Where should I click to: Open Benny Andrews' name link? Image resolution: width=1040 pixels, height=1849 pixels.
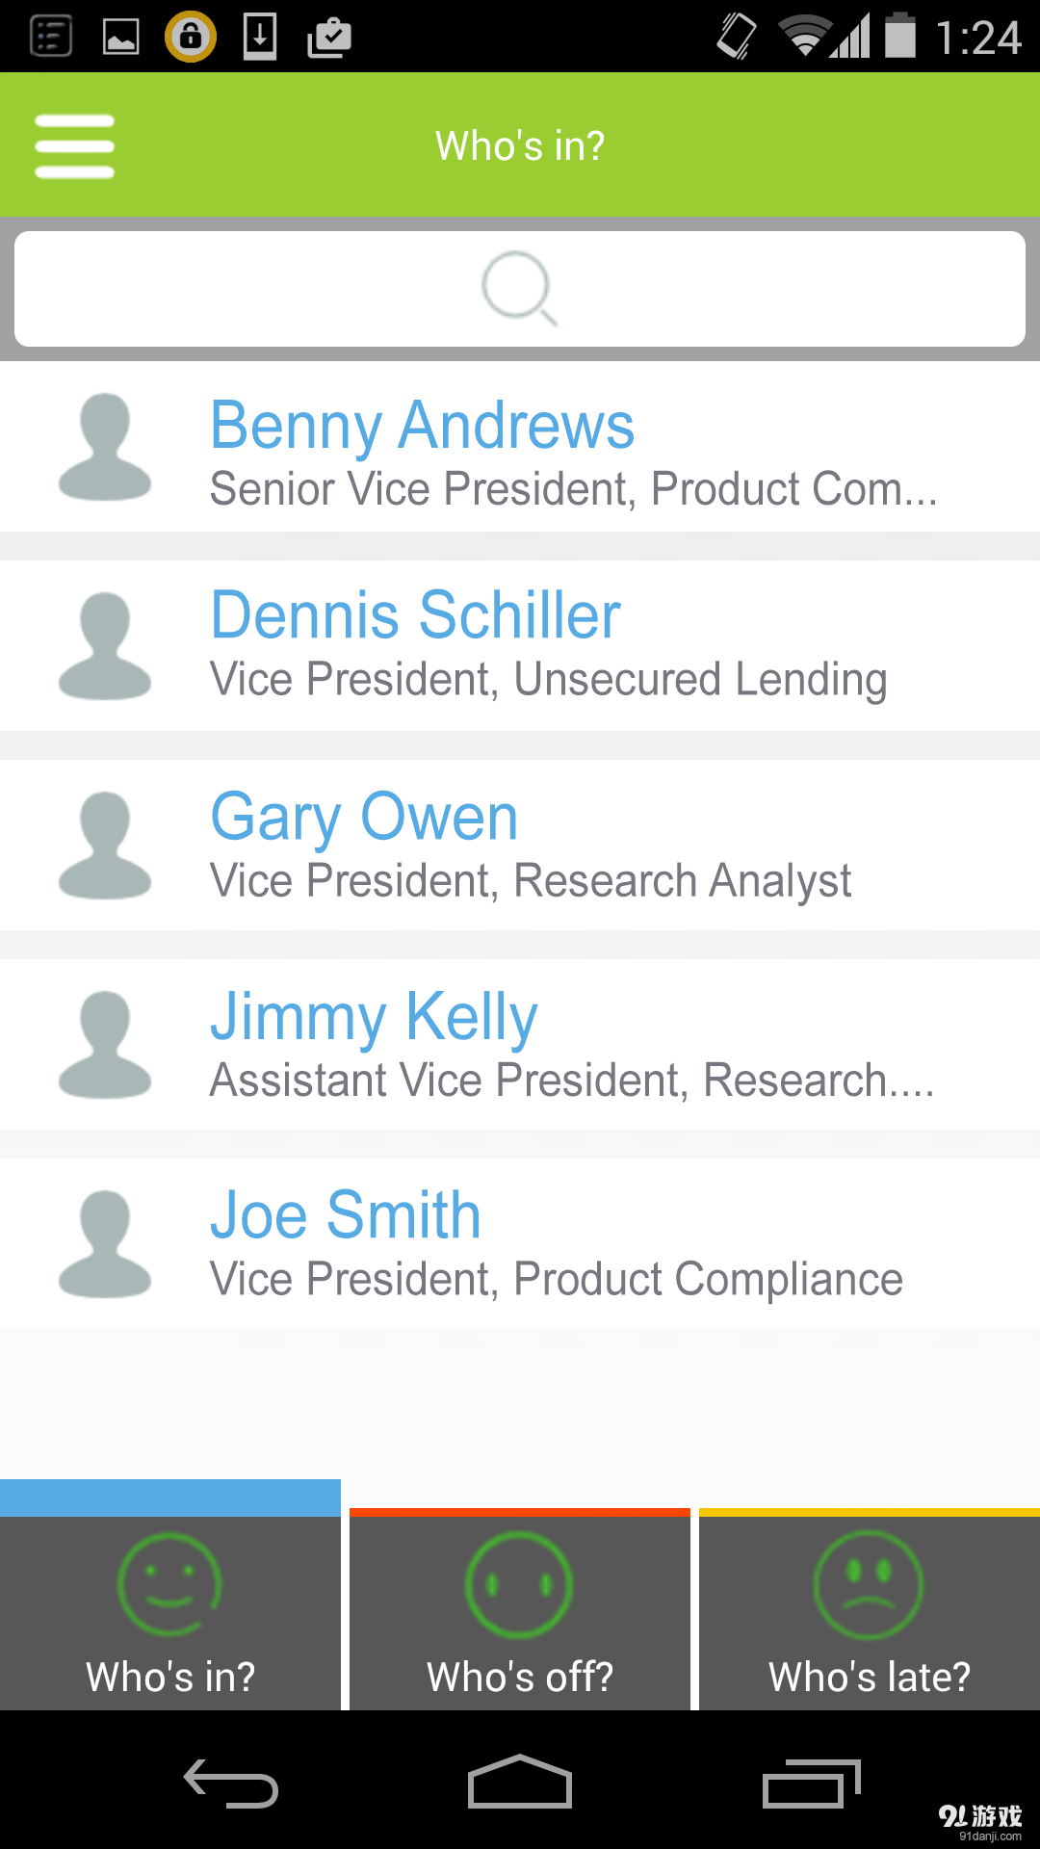422,425
